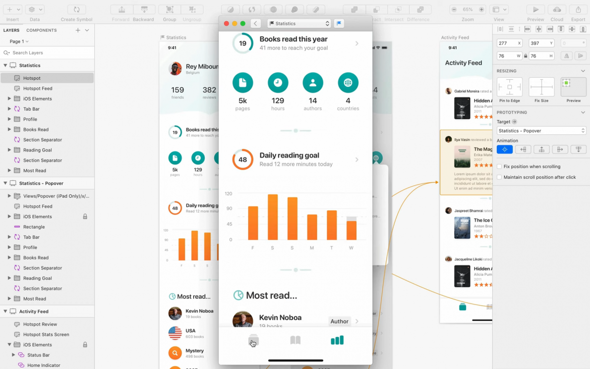Click the Preview play icon
The image size is (590, 369).
coord(536,9)
